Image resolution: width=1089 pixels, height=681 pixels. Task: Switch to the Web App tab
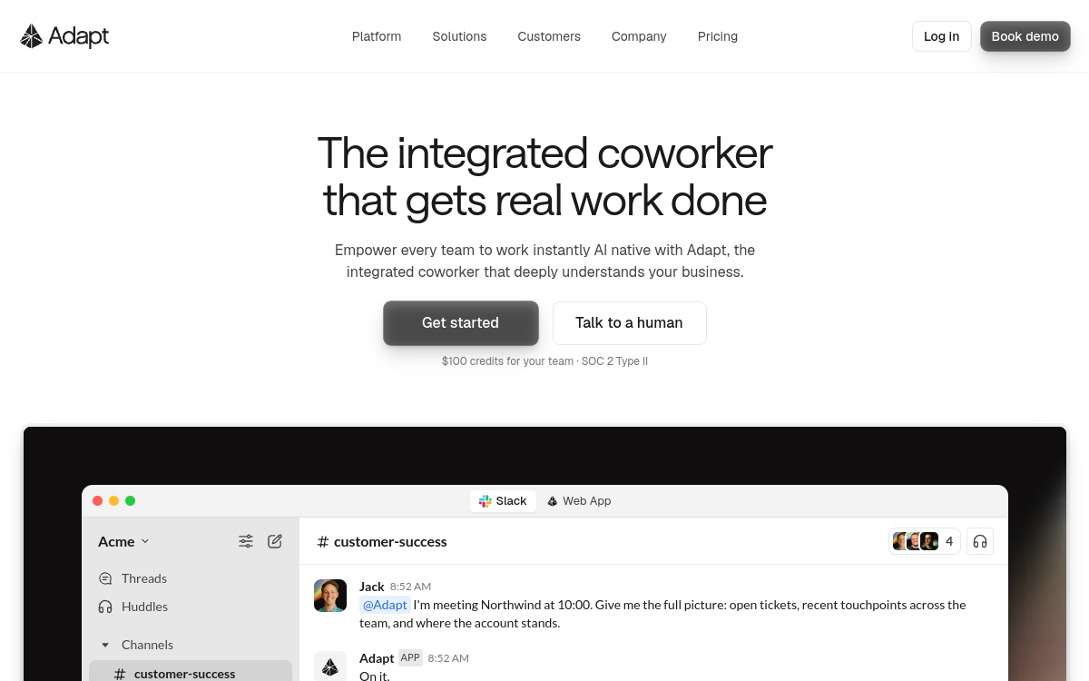[579, 501]
